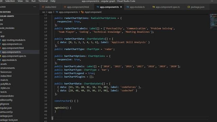Place cursor on 'barChartData' in code
Screen dimensions: 217x122
(73, 84)
